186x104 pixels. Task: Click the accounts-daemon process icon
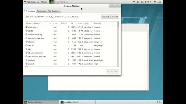click(26, 38)
